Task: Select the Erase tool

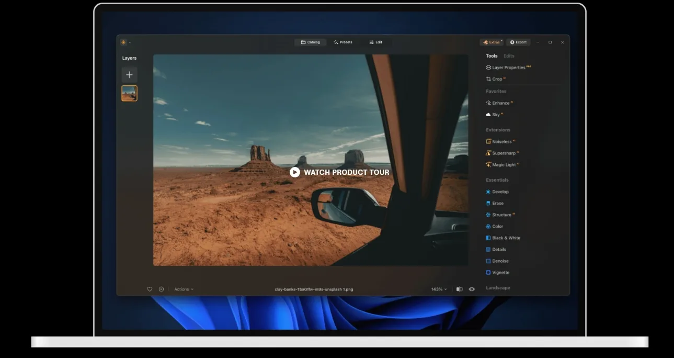Action: pos(497,204)
